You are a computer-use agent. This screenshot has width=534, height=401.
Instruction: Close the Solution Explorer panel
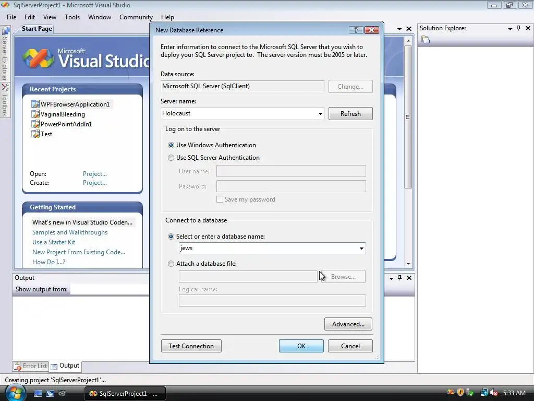point(528,28)
